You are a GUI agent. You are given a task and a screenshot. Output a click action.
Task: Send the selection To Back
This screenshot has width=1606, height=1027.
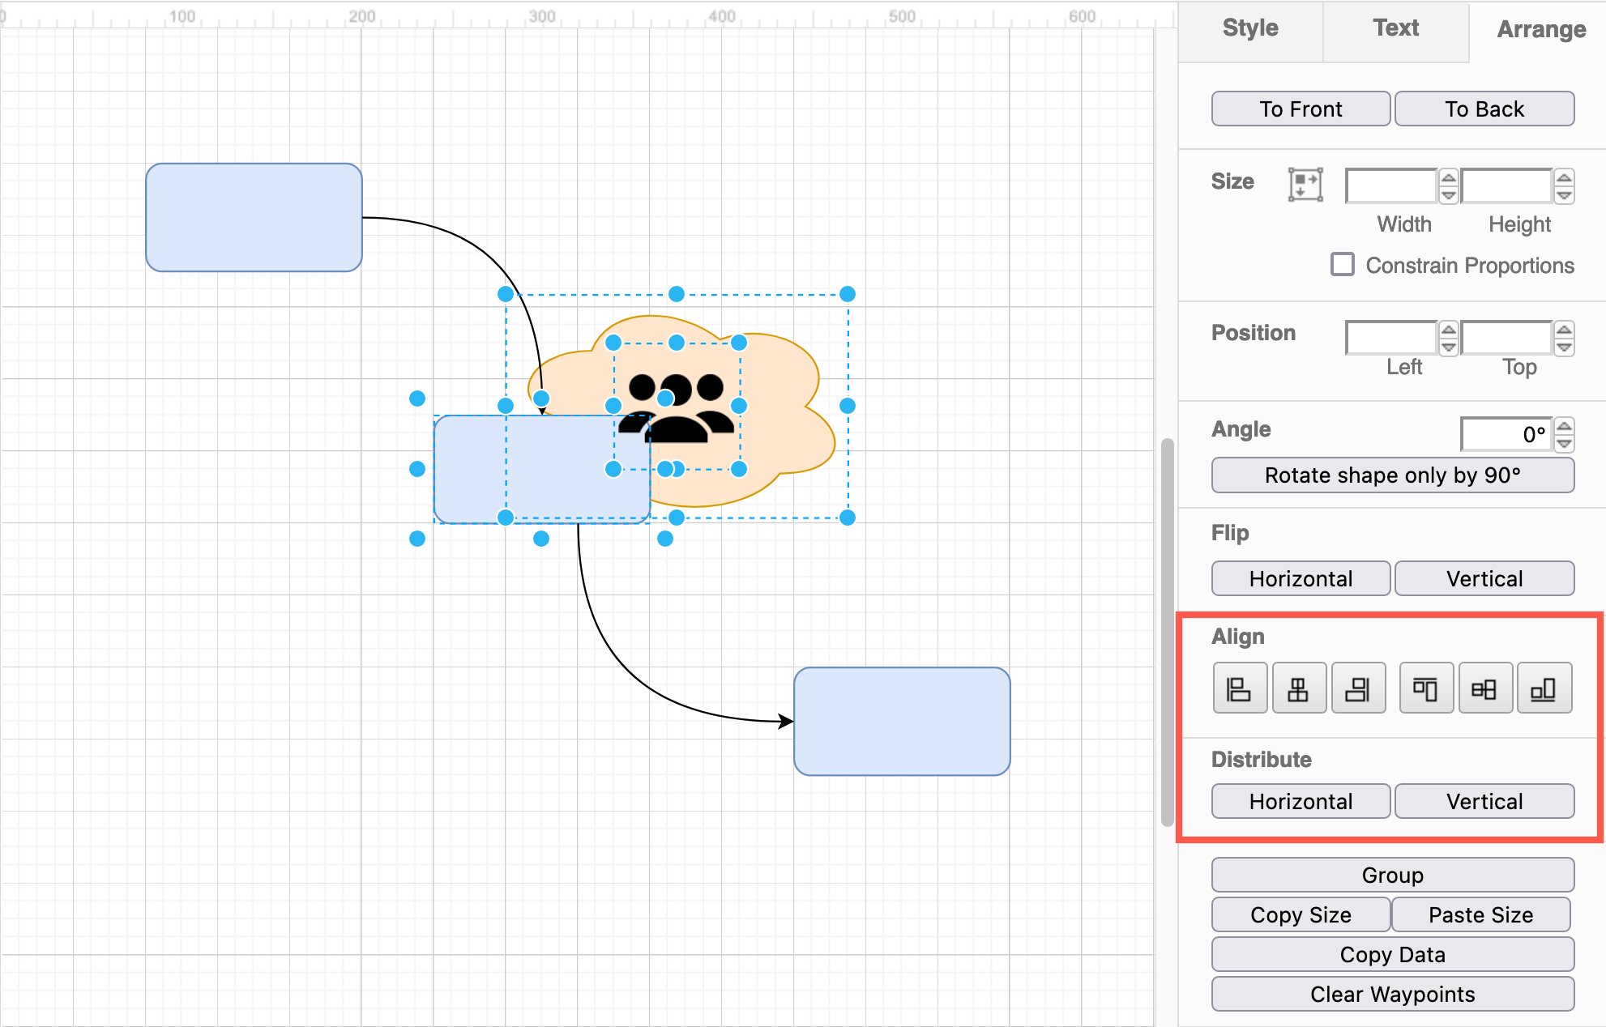point(1484,109)
